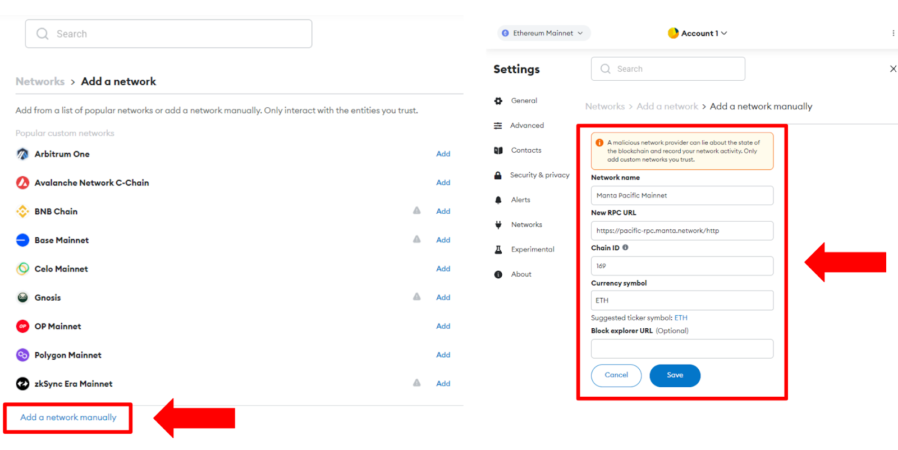Open Security & privacy settings

click(x=540, y=175)
